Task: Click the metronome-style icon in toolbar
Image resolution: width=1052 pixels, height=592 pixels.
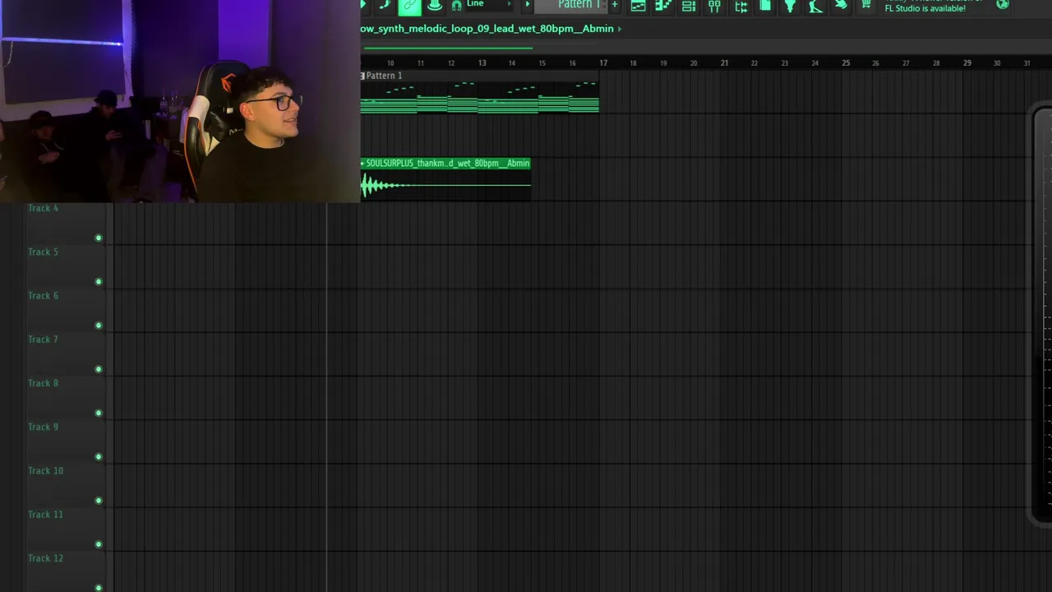Action: point(815,7)
